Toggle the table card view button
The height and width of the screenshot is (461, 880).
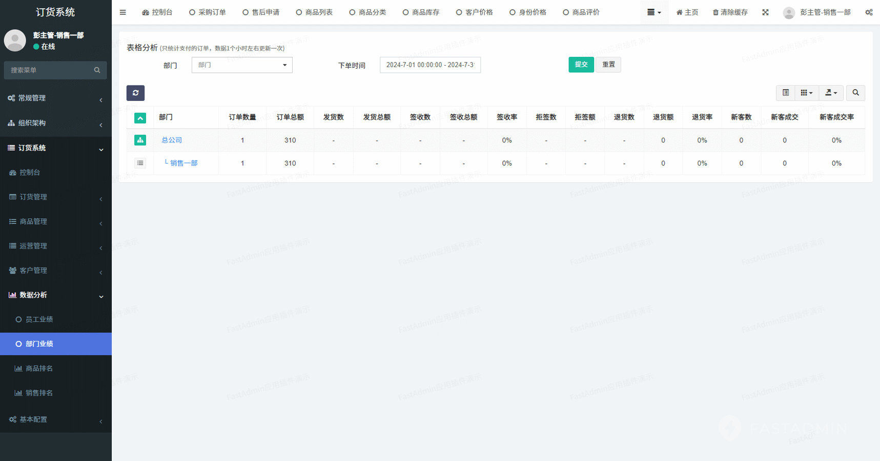[x=785, y=93]
